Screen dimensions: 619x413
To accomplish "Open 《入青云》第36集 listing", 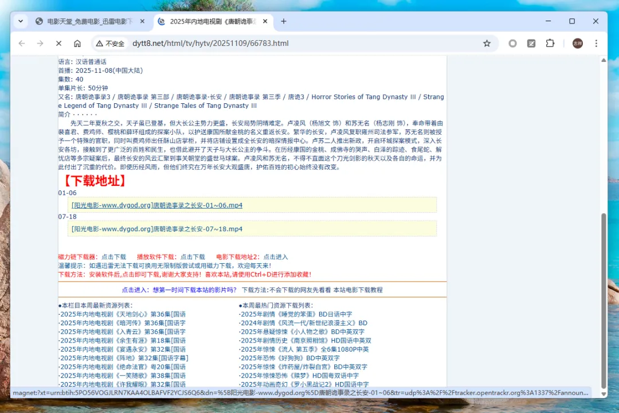I will coord(123,332).
